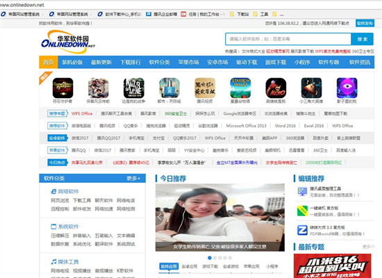Open the 苹果市场 navigation item

[x=188, y=62]
